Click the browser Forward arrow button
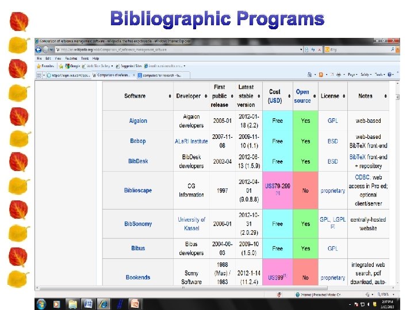This screenshot has width=414, height=310. (45, 49)
